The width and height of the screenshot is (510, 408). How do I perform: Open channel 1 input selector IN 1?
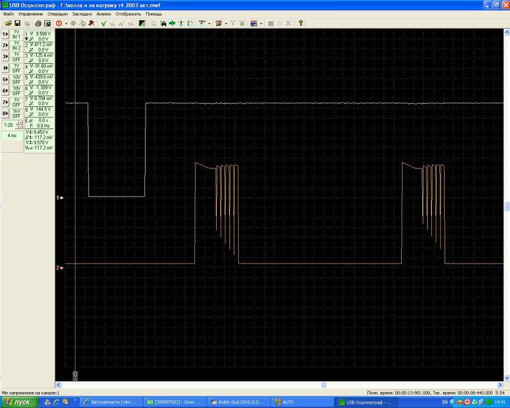tap(16, 37)
